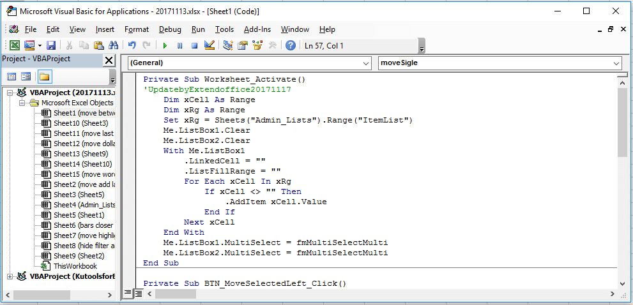Click the Break pause icon
The height and width of the screenshot is (305, 633).
click(179, 45)
